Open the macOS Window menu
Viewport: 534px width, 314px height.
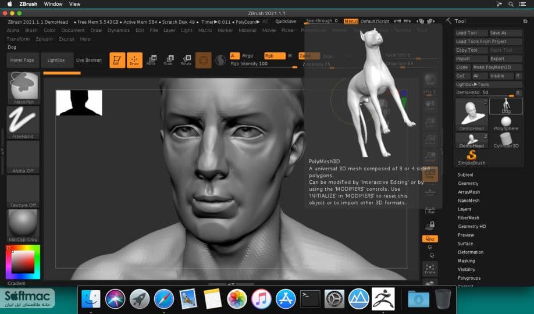click(x=53, y=4)
